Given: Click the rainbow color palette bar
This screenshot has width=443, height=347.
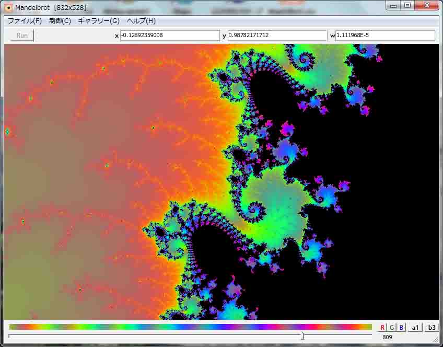Looking at the screenshot, I should tap(191, 327).
